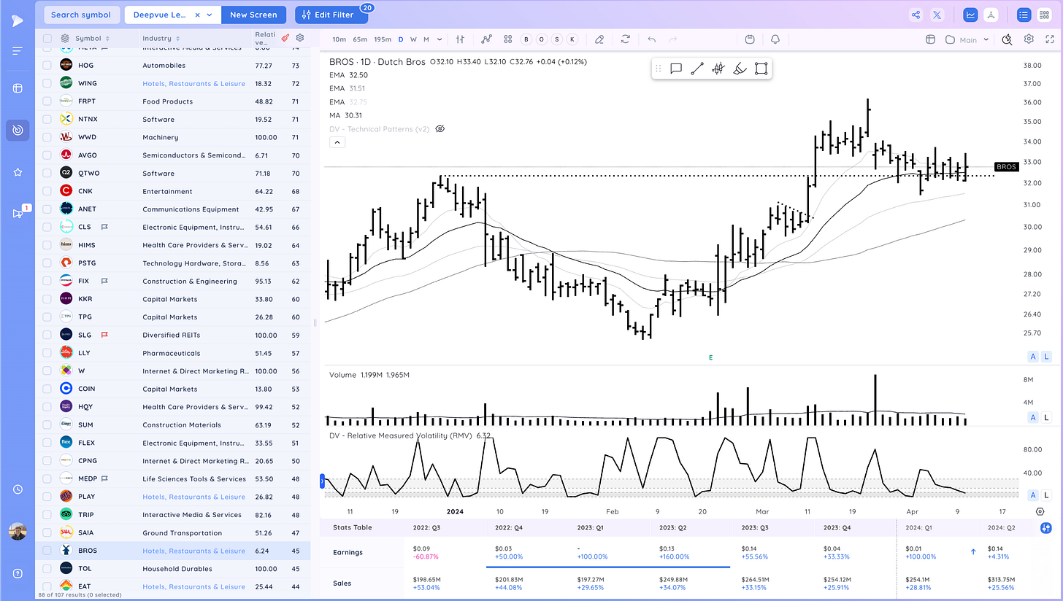This screenshot has width=1063, height=601.
Task: Toggle select-all checkbox in table header
Action: 47,38
